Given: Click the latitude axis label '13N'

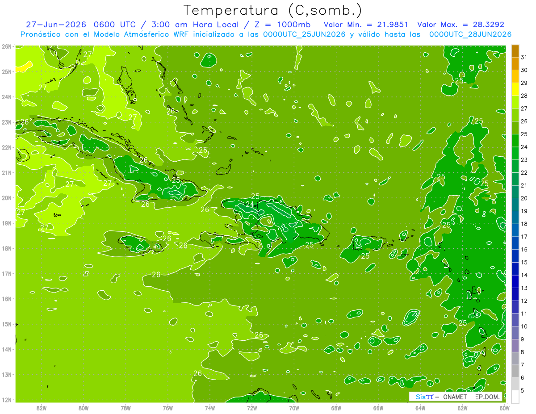Looking at the screenshot, I should pos(7,374).
